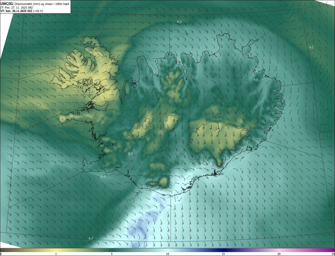
Task: Click the valid time 'VT: Sun. 30.11.2025 02Z (+65 h)'
Action: 22,11
